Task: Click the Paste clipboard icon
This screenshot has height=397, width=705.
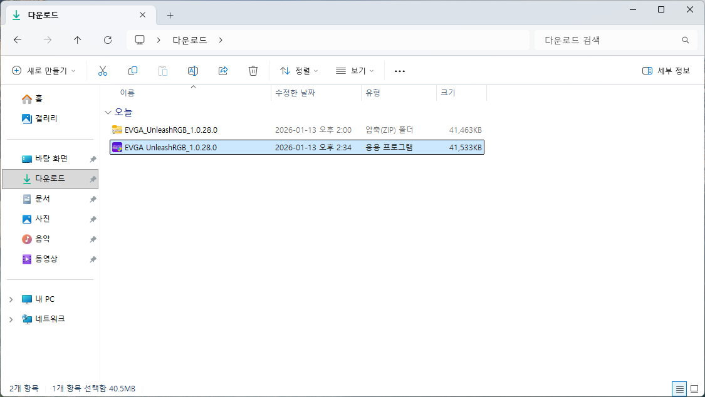Action: point(163,71)
